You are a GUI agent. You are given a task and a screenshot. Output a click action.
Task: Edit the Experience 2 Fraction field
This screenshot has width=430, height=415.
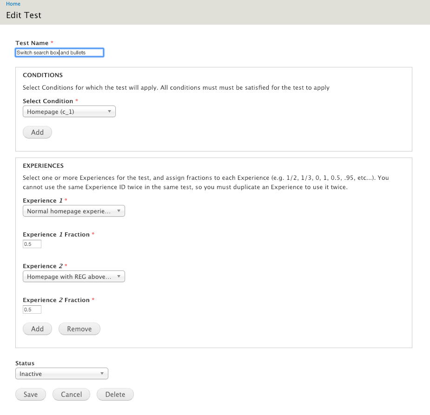[32, 310]
